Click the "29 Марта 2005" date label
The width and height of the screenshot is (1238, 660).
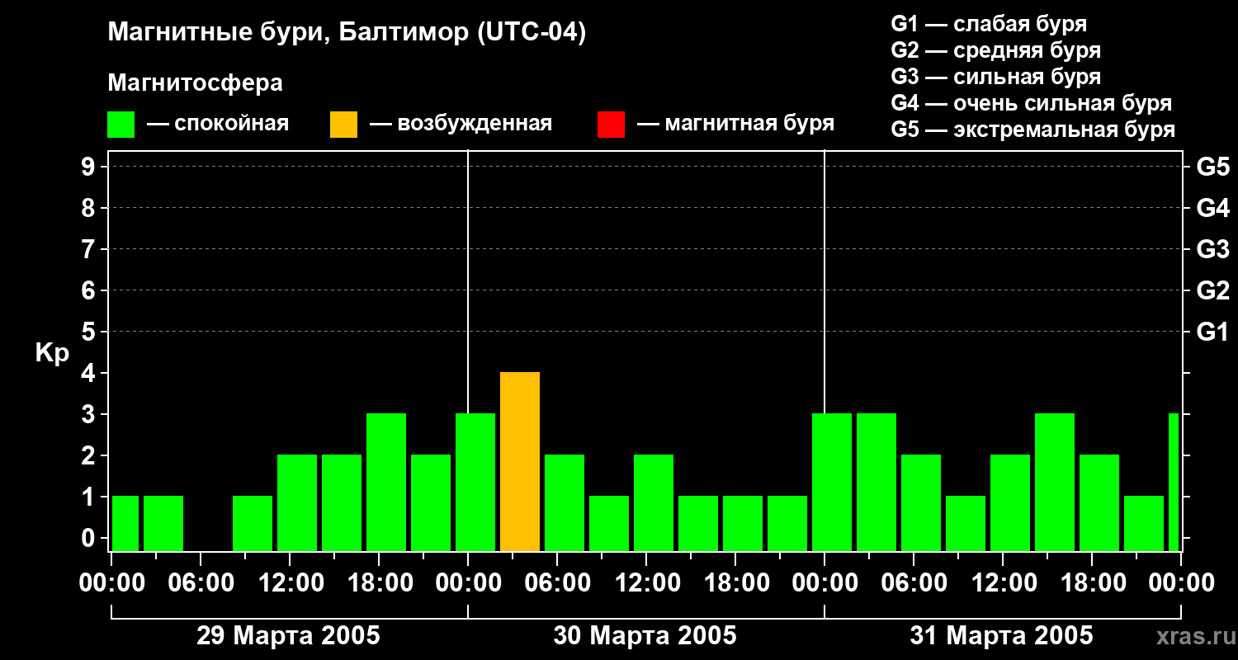click(x=288, y=635)
